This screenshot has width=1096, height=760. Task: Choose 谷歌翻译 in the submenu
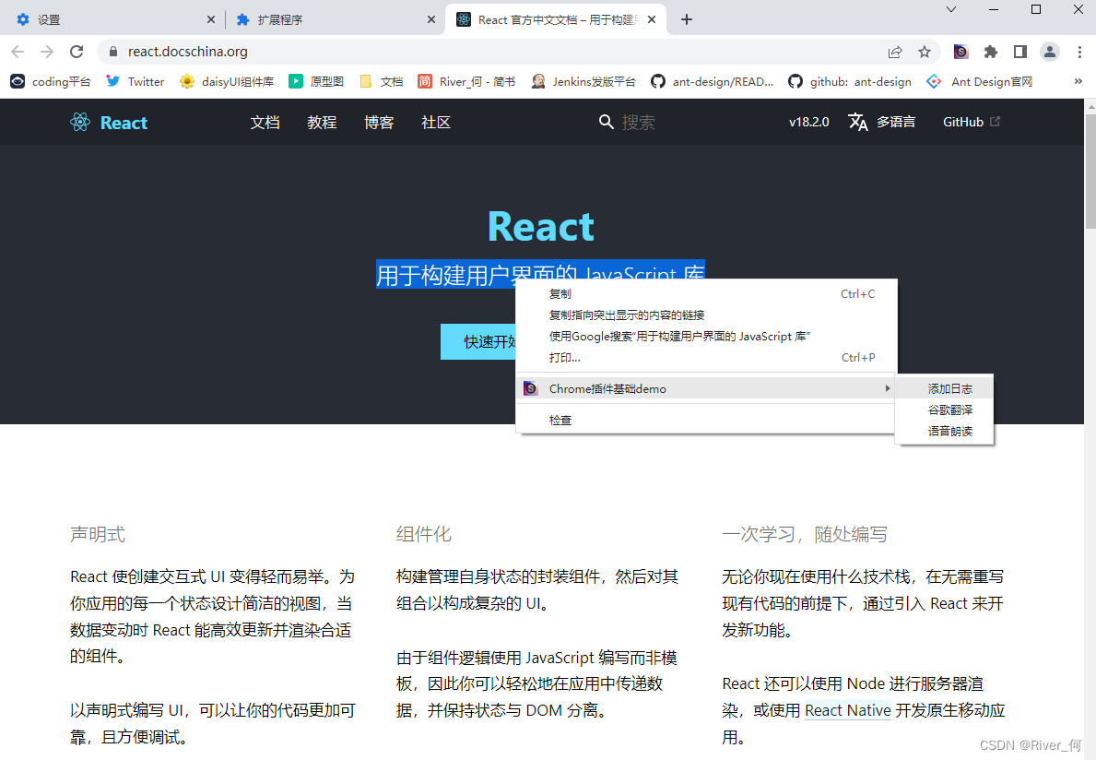949,410
